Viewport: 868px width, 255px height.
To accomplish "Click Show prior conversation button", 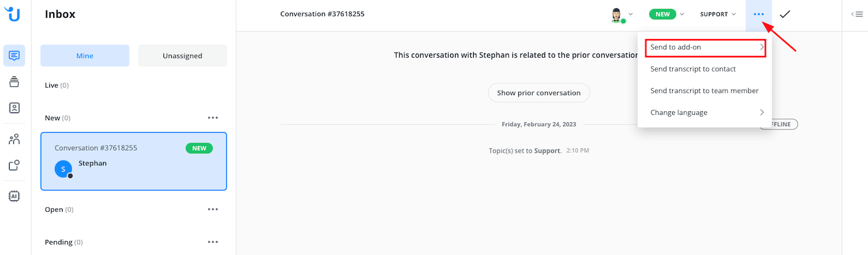I will pos(539,93).
